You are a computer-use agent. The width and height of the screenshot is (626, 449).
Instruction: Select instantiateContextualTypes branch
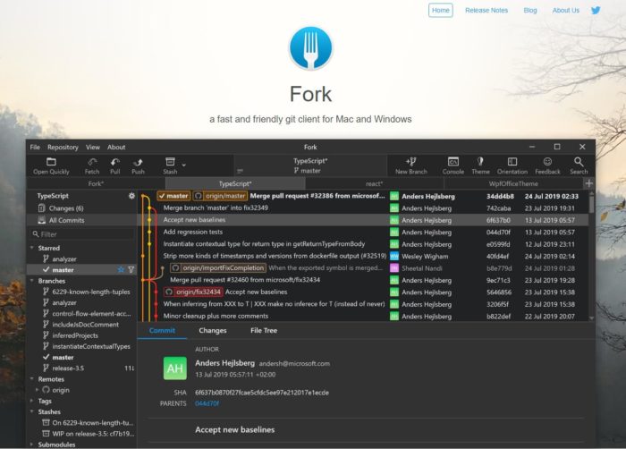pyautogui.click(x=82, y=346)
